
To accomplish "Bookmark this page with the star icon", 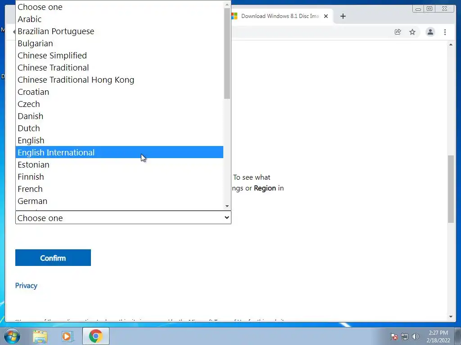I will click(x=412, y=32).
